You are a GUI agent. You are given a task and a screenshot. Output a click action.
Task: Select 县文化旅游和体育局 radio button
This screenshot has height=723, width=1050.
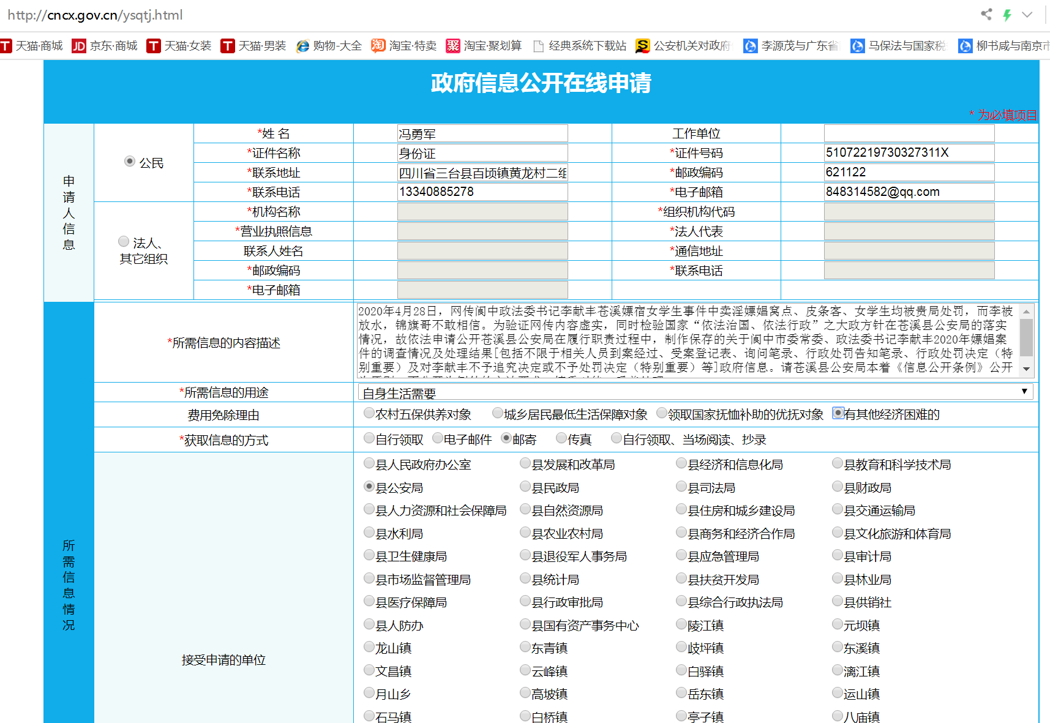pyautogui.click(x=838, y=532)
